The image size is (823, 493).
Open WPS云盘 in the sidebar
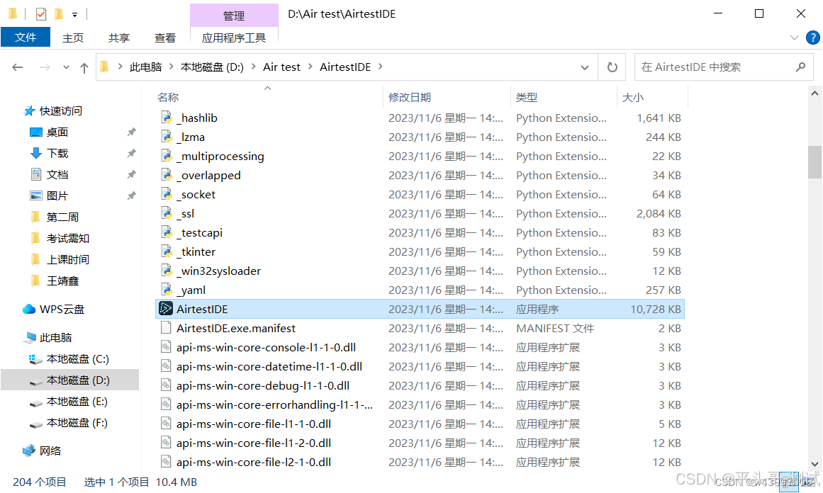60,308
